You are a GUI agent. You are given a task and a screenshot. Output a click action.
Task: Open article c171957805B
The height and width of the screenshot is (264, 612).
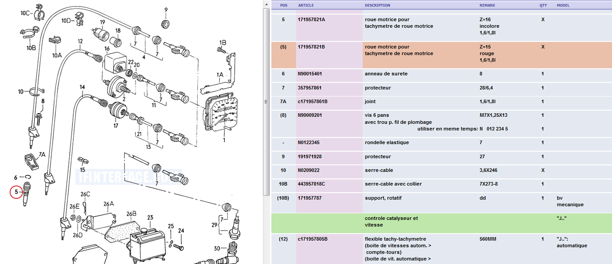tap(313, 239)
